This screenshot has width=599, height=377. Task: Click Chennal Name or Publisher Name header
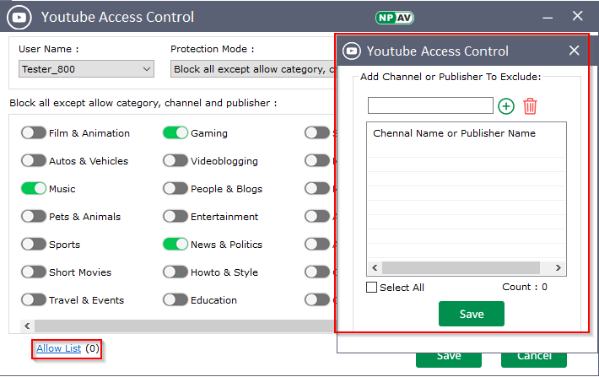[x=454, y=133]
